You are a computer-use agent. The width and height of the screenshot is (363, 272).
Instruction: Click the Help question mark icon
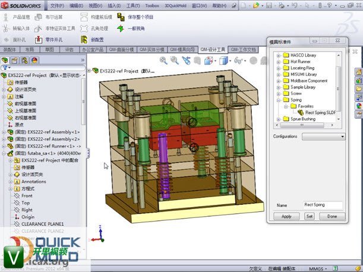point(329,5)
